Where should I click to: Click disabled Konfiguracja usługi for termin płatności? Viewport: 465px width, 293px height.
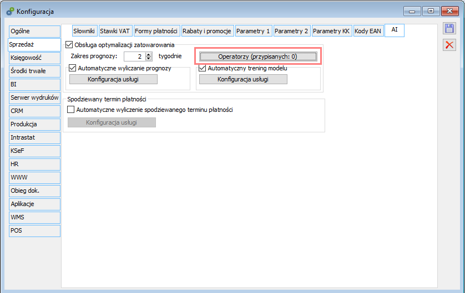(112, 122)
